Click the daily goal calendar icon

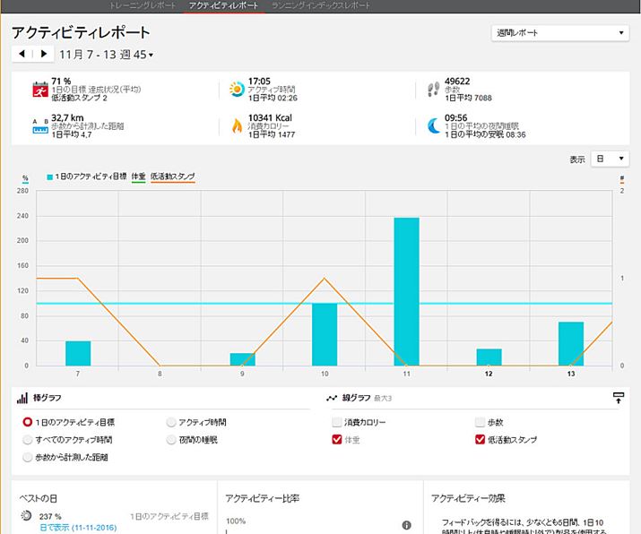pyautogui.click(x=39, y=89)
